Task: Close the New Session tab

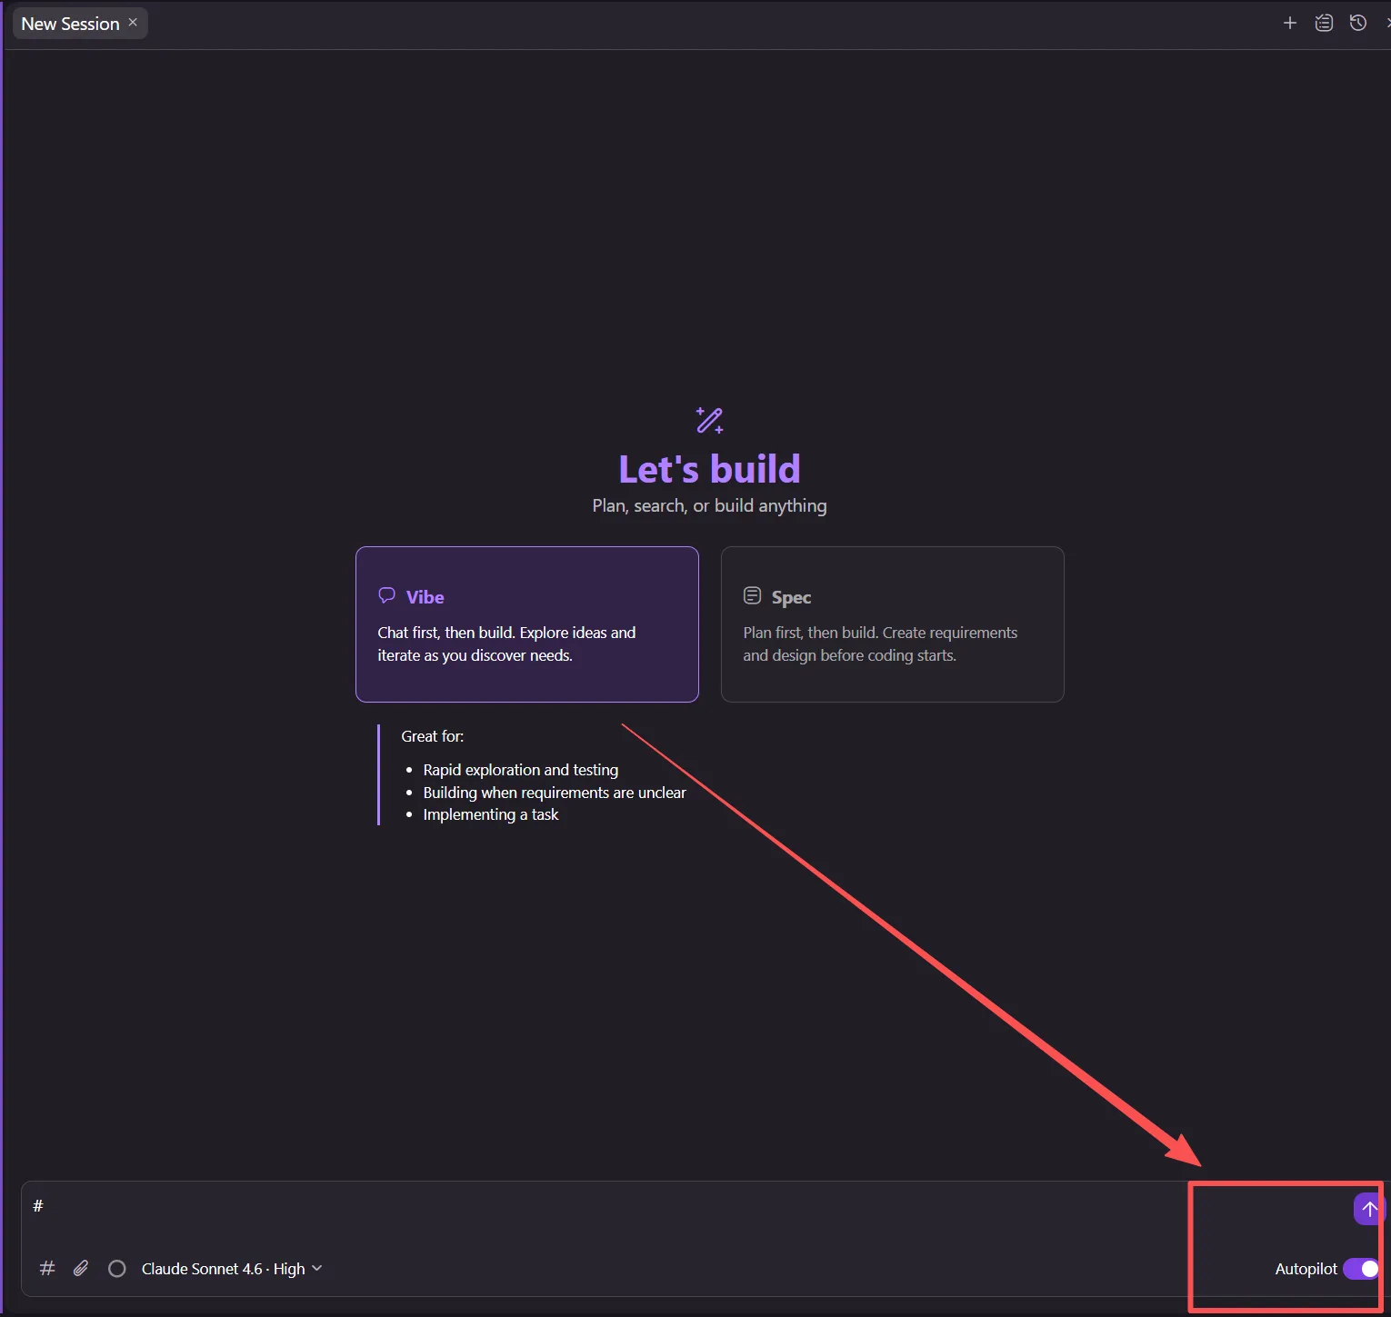Action: pos(133,23)
